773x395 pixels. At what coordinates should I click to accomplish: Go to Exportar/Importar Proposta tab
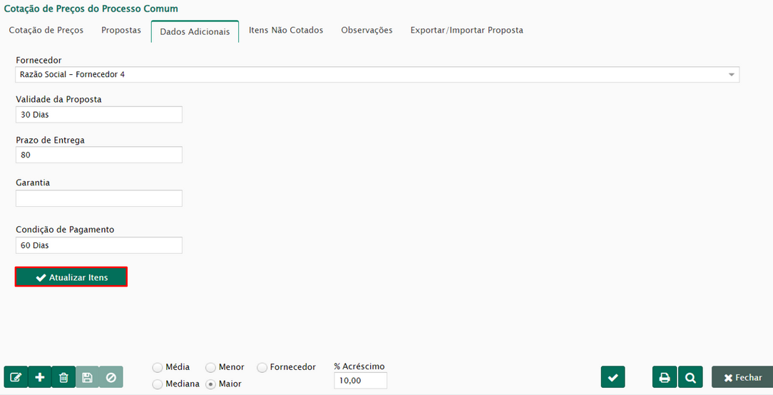[x=466, y=31]
